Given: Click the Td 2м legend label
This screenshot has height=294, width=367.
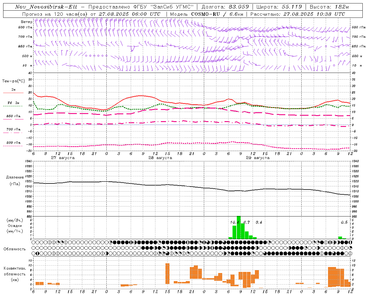Looking at the screenshot, I should point(13,103).
